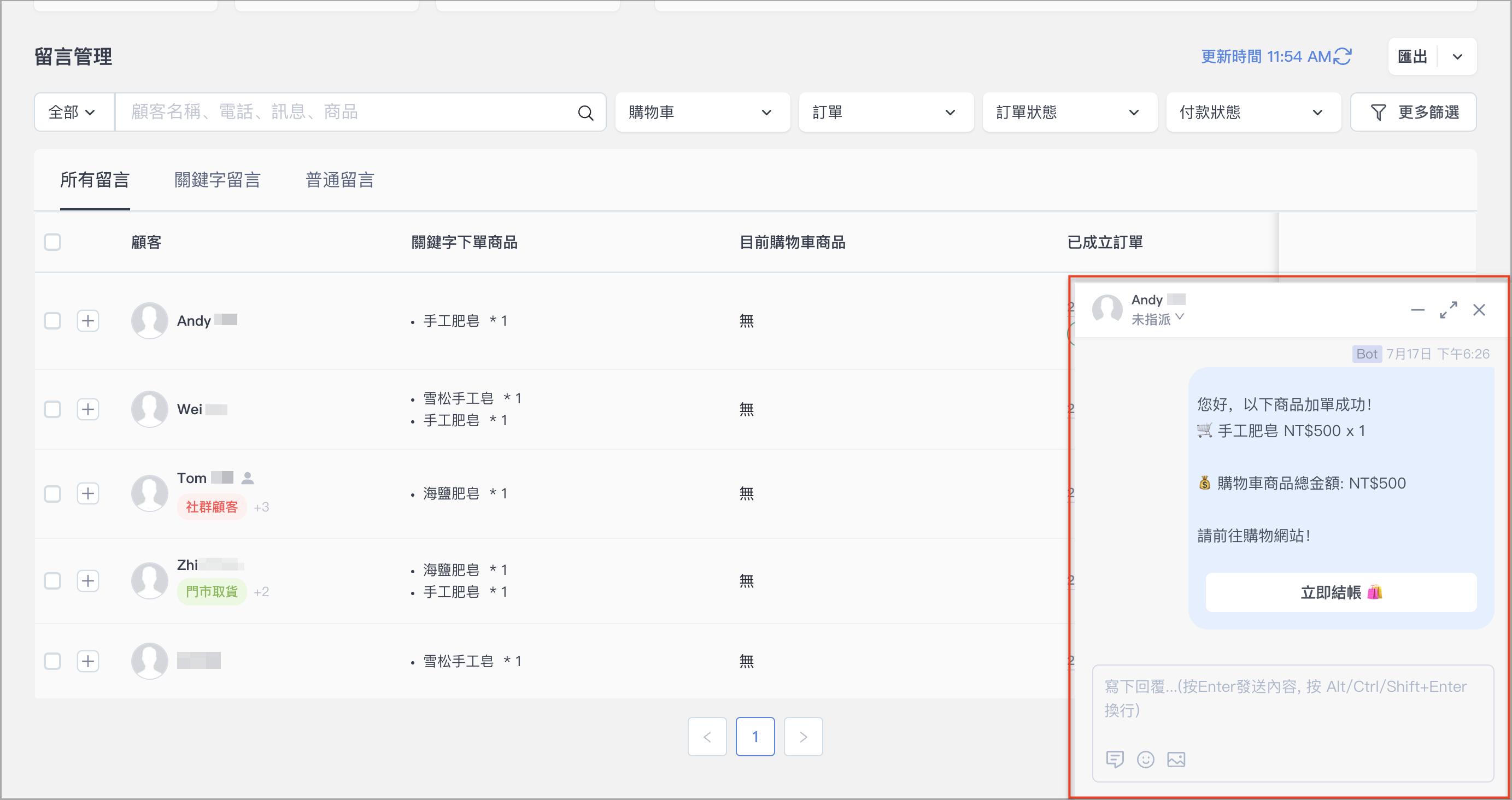Open the export options arrow next to 匯出

click(1457, 56)
